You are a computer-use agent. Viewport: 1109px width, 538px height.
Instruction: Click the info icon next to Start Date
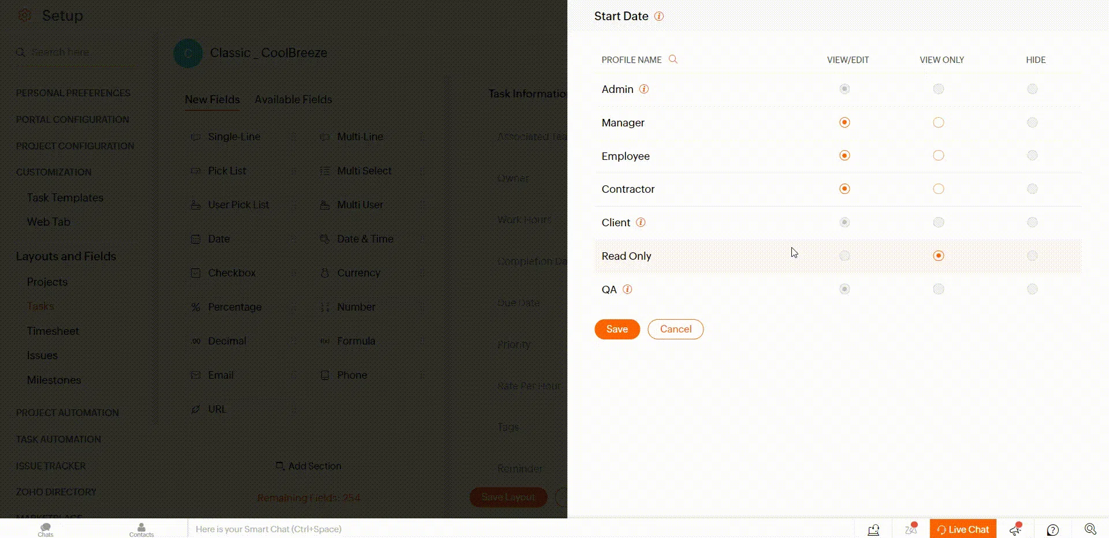pyautogui.click(x=658, y=16)
